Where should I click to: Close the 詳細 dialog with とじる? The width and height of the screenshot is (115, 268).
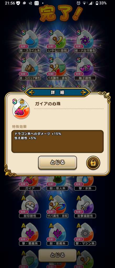point(58,162)
